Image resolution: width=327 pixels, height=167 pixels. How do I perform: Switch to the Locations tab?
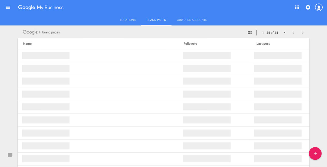pyautogui.click(x=128, y=20)
